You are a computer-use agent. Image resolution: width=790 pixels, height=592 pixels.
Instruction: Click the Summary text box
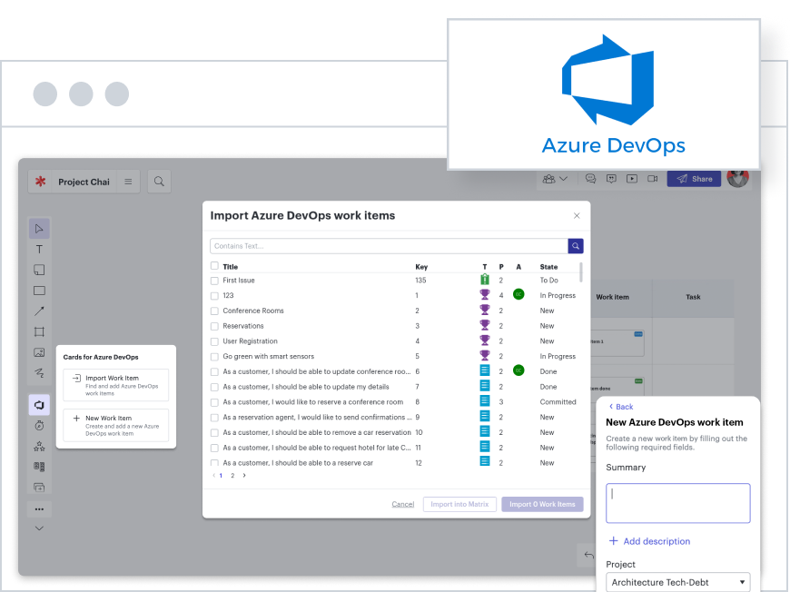tap(678, 503)
